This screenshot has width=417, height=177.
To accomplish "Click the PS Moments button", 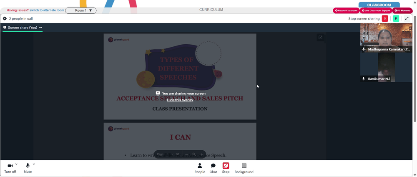I will coord(403,11).
